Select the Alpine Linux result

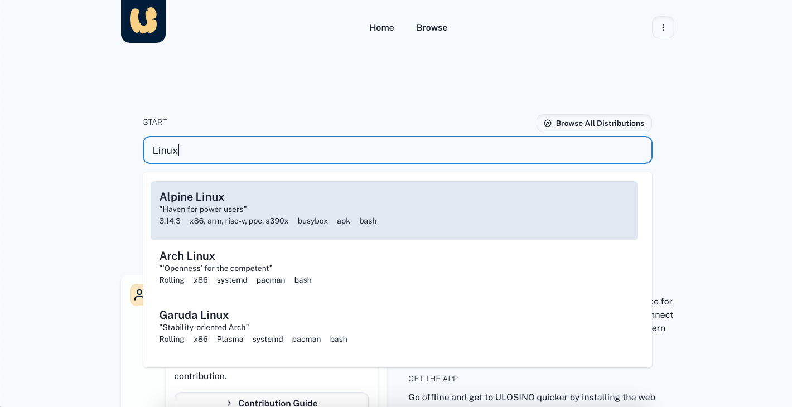(394, 211)
